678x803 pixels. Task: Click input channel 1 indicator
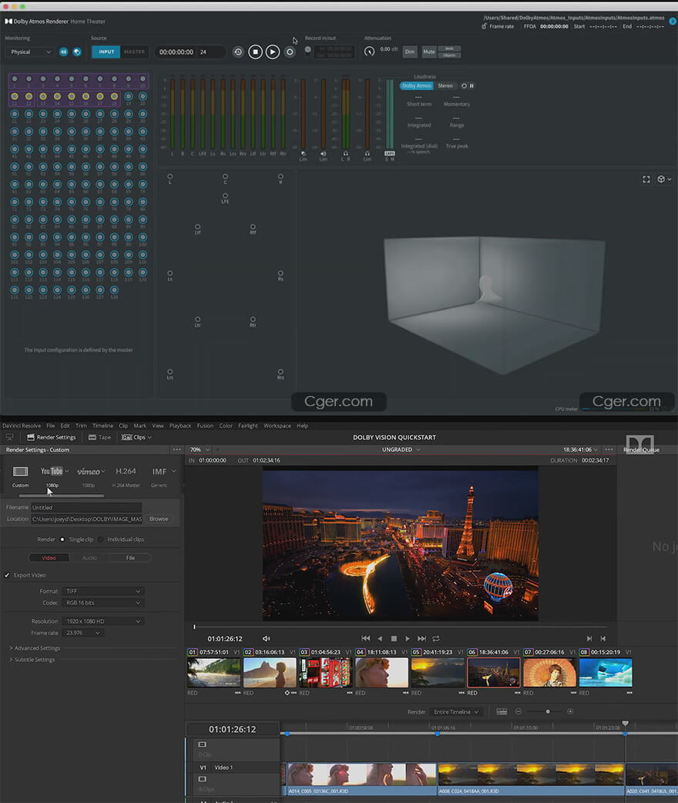pos(15,79)
